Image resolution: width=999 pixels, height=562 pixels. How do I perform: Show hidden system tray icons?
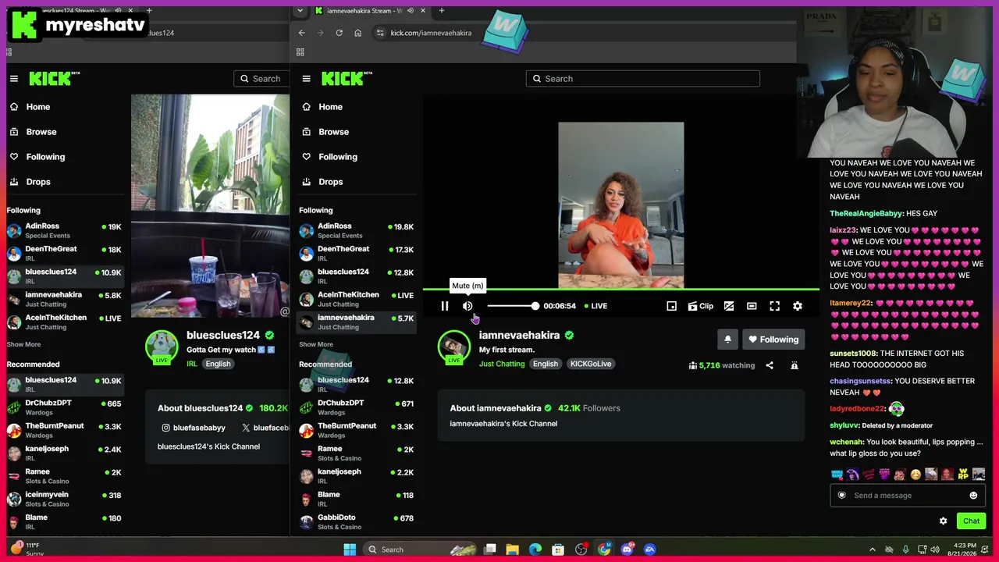873,550
